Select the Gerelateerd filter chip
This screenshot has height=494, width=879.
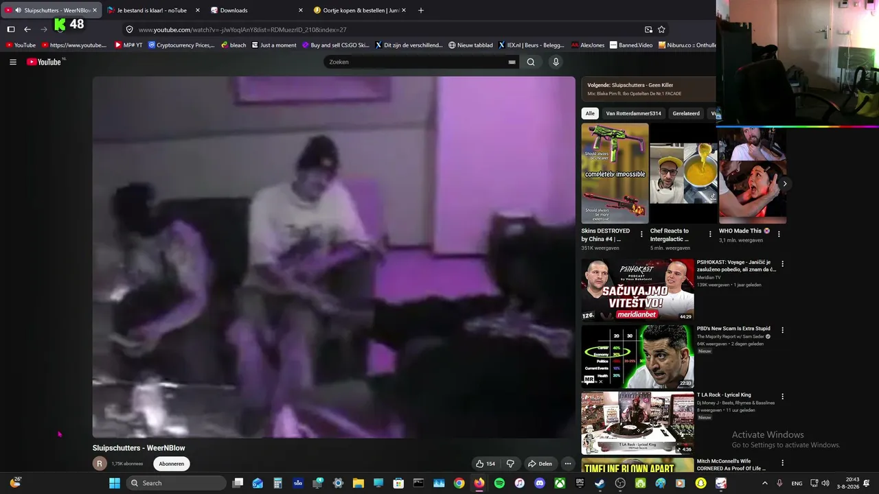pyautogui.click(x=686, y=113)
